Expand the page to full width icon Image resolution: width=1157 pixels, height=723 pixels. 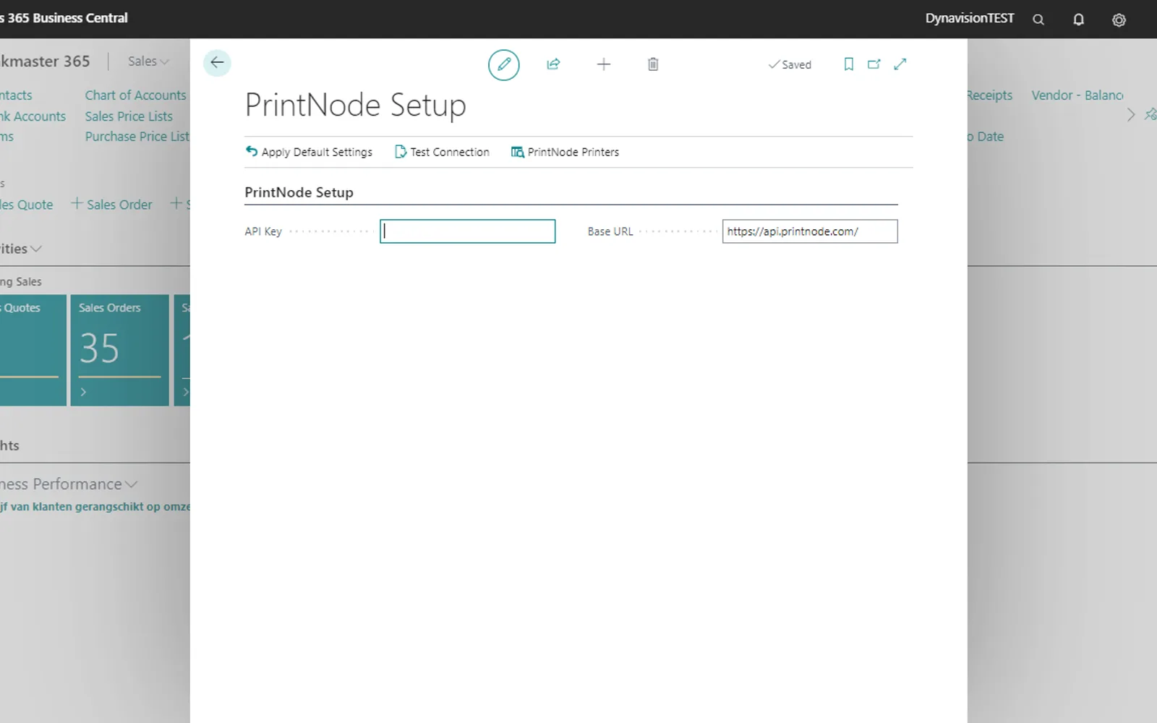[900, 64]
